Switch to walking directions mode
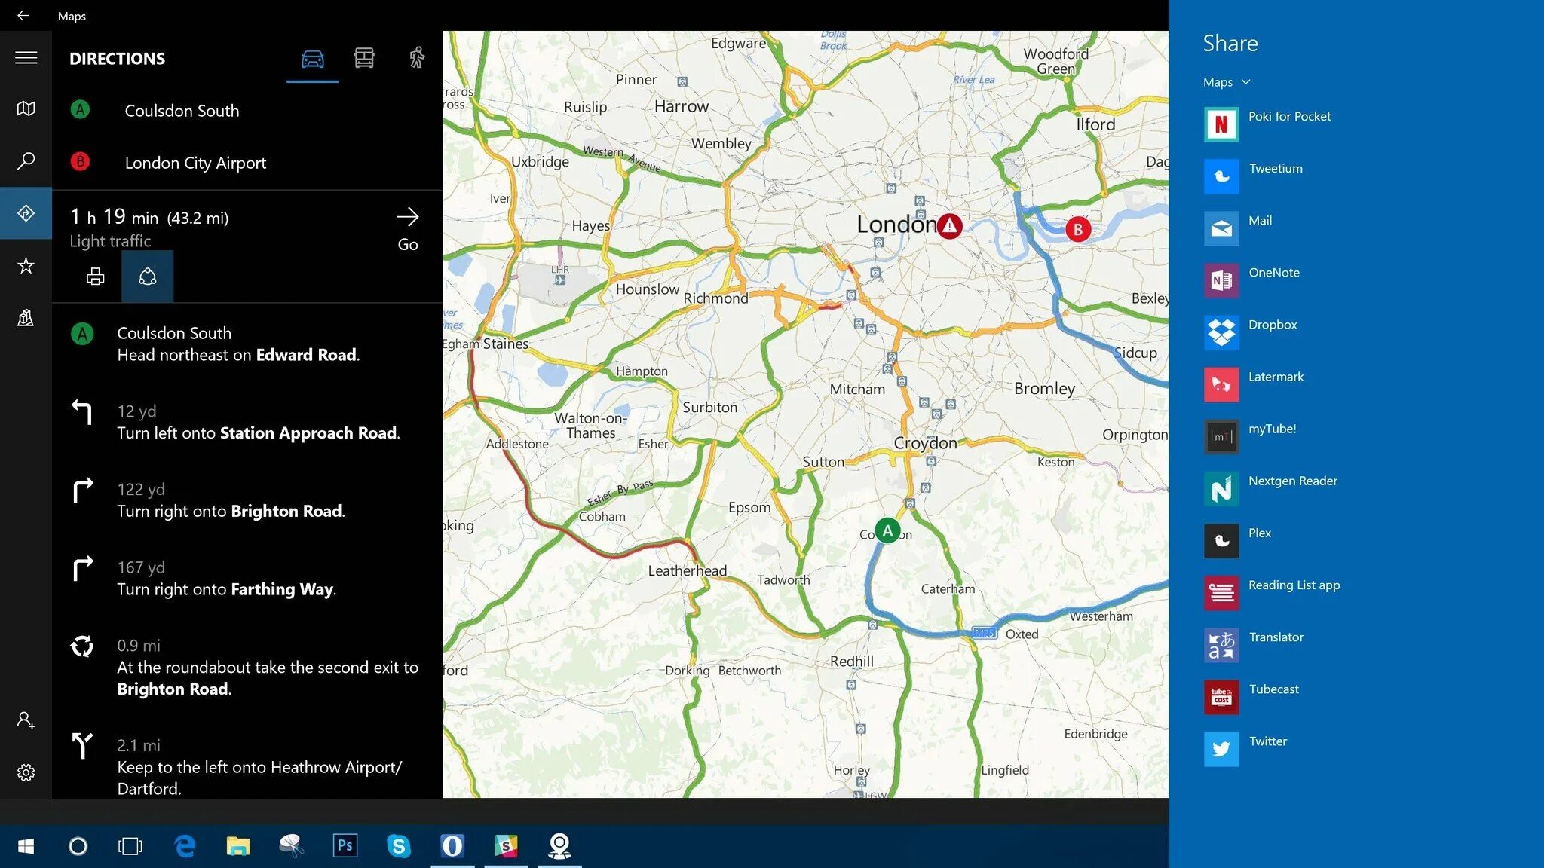Viewport: 1544px width, 868px height. tap(417, 58)
